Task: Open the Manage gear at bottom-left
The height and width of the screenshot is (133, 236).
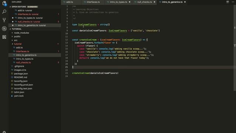Action: [x=4, y=132]
